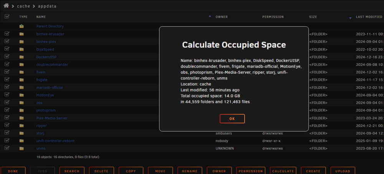
Task: Click folder icon for doublecommander
Action: coord(22,64)
